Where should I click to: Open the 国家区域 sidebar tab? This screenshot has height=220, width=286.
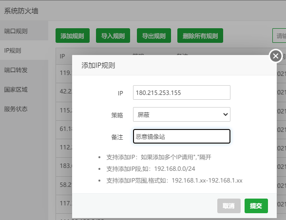point(24,90)
